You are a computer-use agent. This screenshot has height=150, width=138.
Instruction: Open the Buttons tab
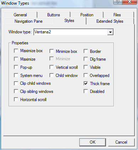54,15
